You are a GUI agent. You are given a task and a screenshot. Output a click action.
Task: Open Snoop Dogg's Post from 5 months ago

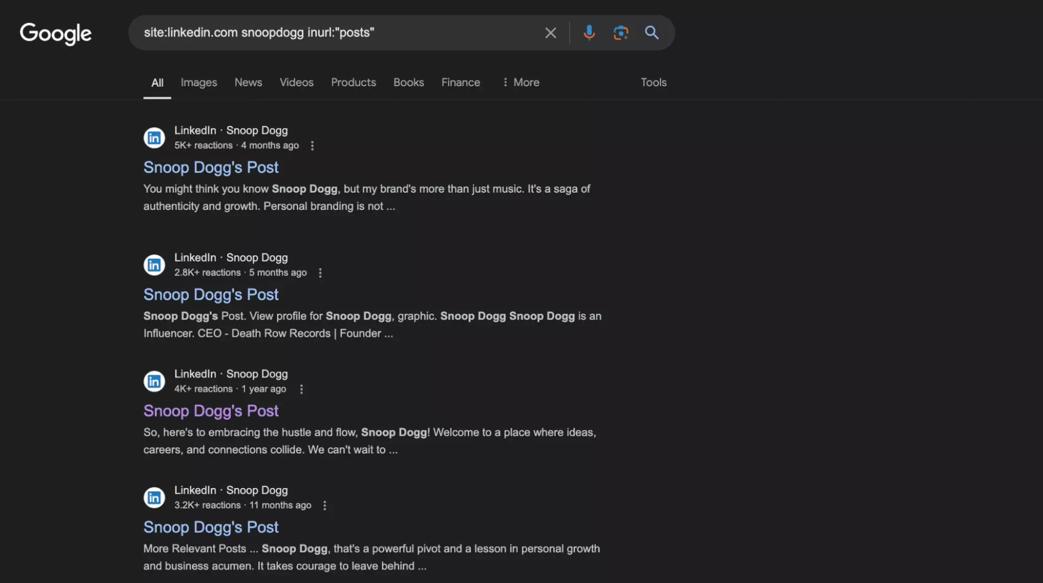pyautogui.click(x=211, y=294)
